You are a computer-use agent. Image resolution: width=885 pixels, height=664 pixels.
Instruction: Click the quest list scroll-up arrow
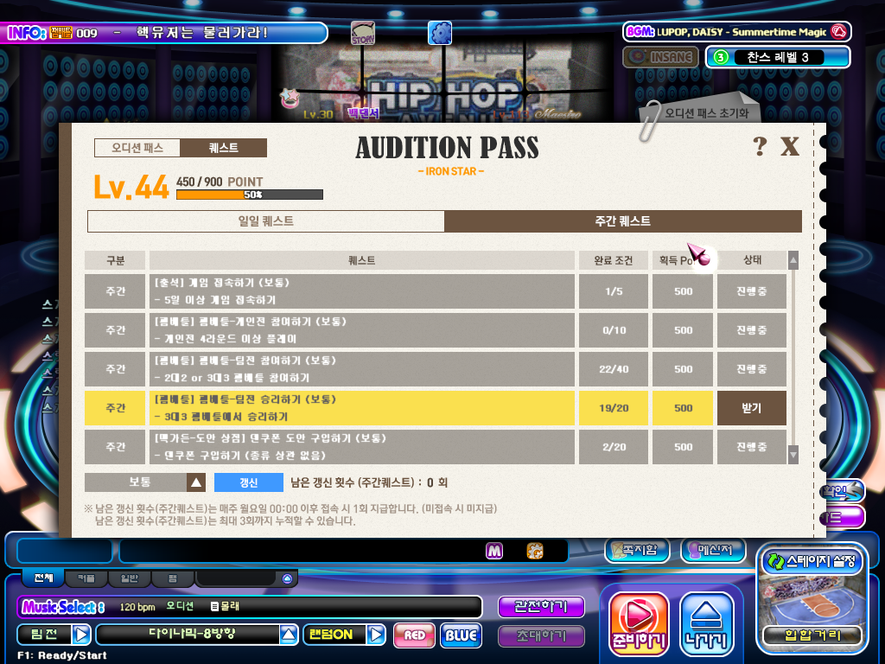click(793, 260)
